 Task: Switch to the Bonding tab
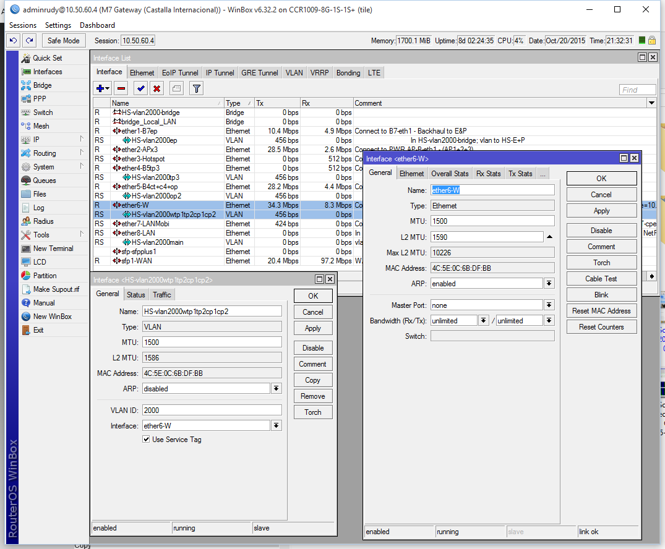point(348,73)
